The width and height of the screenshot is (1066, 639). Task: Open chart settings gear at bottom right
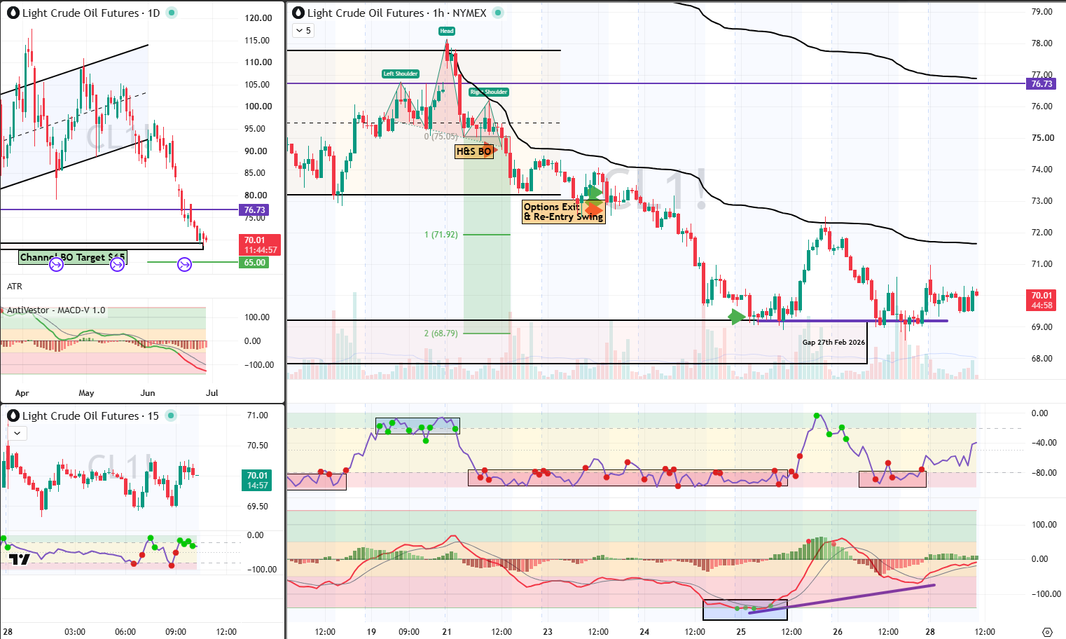point(1047,632)
